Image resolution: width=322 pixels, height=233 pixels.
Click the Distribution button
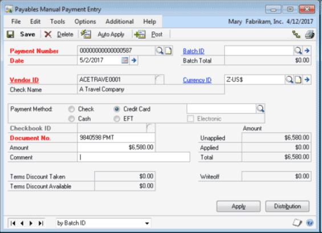click(287, 206)
